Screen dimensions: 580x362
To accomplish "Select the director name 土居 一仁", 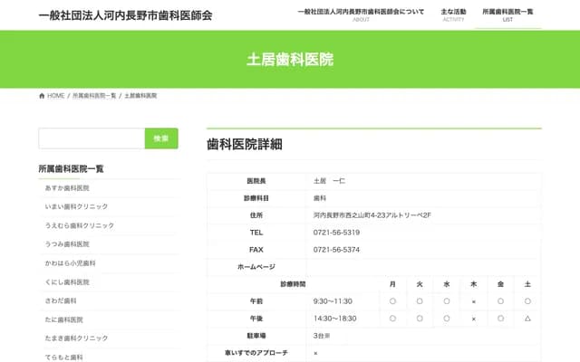I will 329,181.
